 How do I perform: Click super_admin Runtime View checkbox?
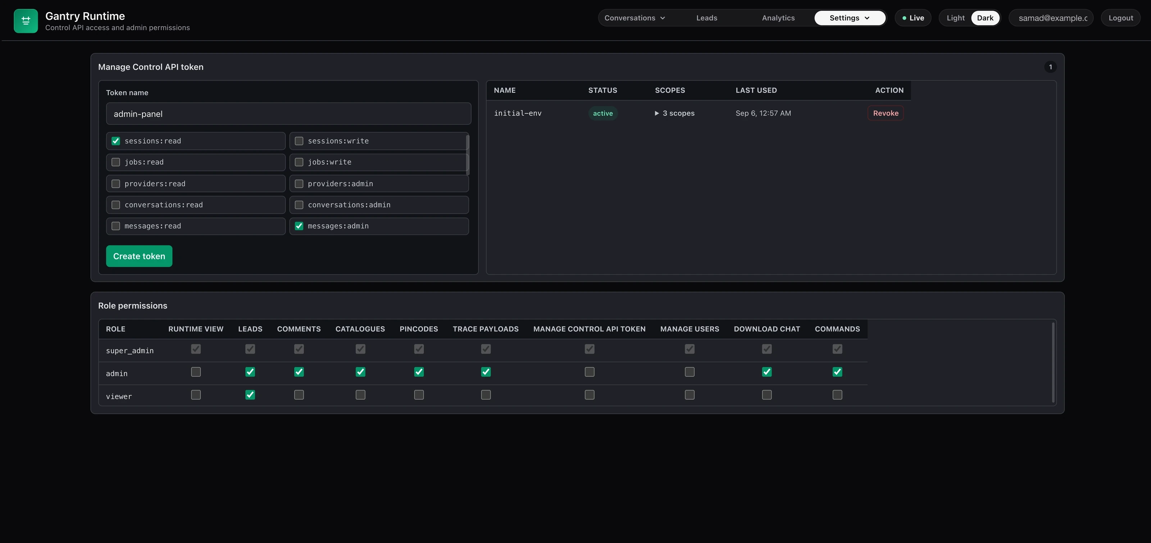point(196,349)
